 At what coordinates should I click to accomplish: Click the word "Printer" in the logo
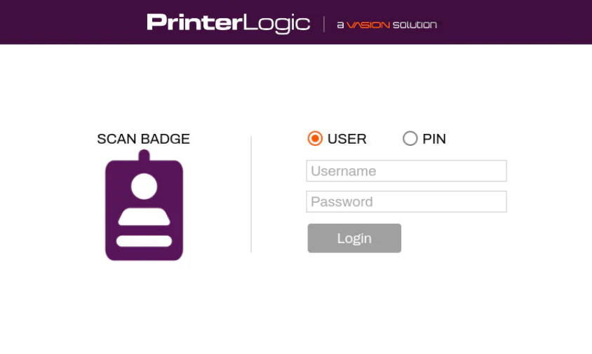click(194, 22)
